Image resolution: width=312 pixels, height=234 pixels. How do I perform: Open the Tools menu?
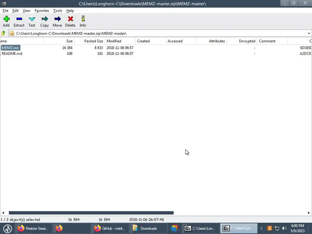(58, 11)
